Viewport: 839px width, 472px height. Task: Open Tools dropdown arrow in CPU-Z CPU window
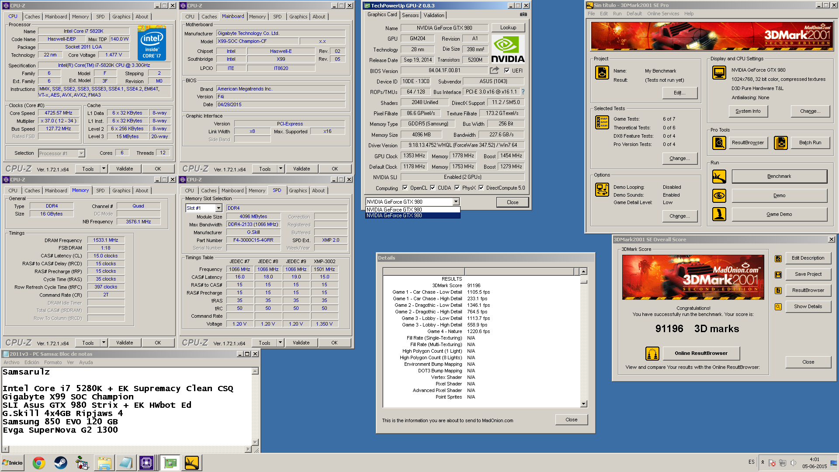point(104,169)
